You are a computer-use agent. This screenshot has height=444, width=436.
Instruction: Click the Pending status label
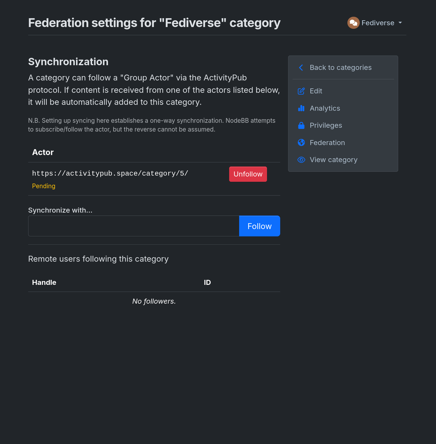(44, 186)
